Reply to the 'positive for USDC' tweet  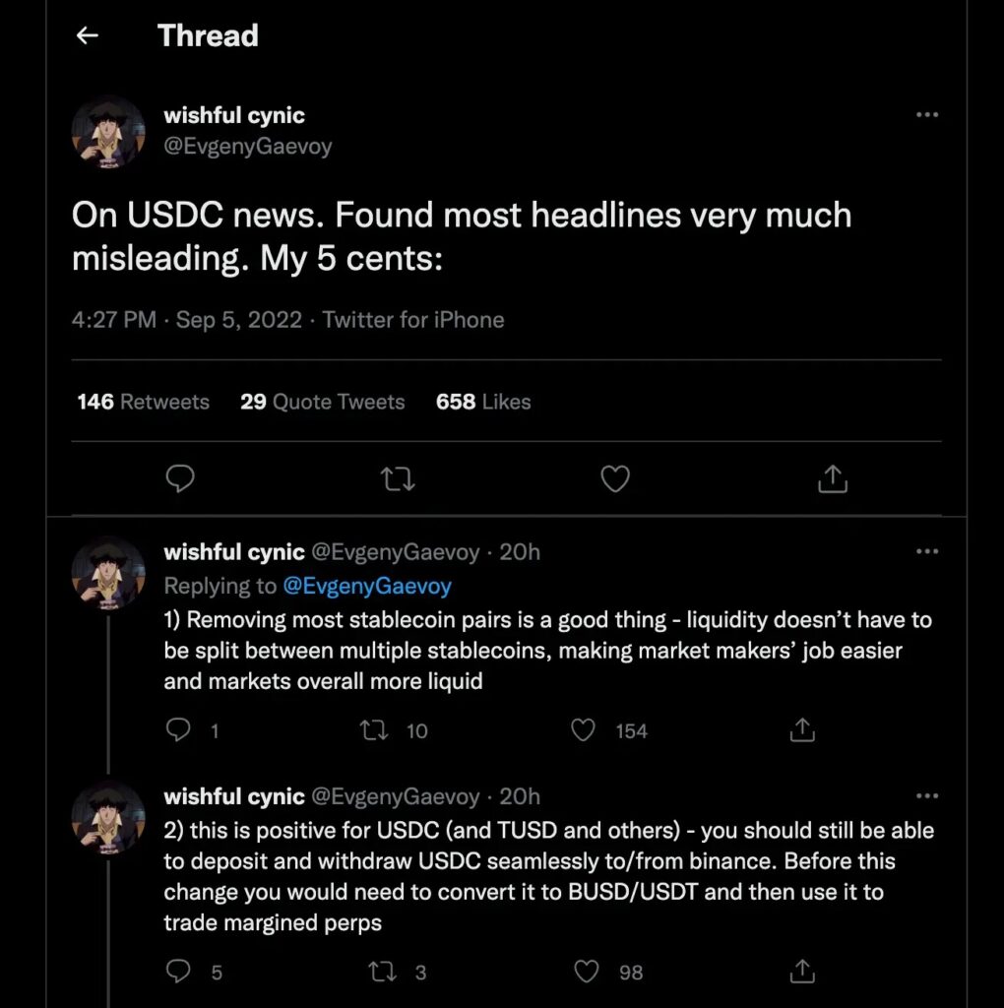click(178, 973)
